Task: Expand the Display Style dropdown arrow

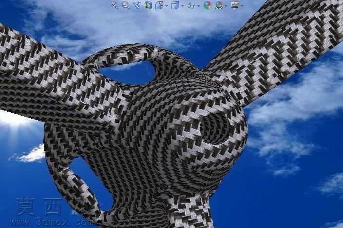Action: (182, 6)
